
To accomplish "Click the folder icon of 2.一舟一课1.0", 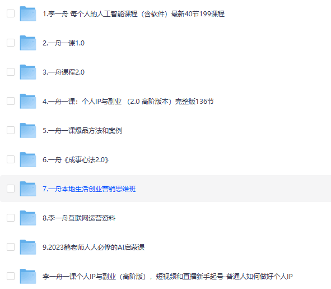I will tap(28, 43).
